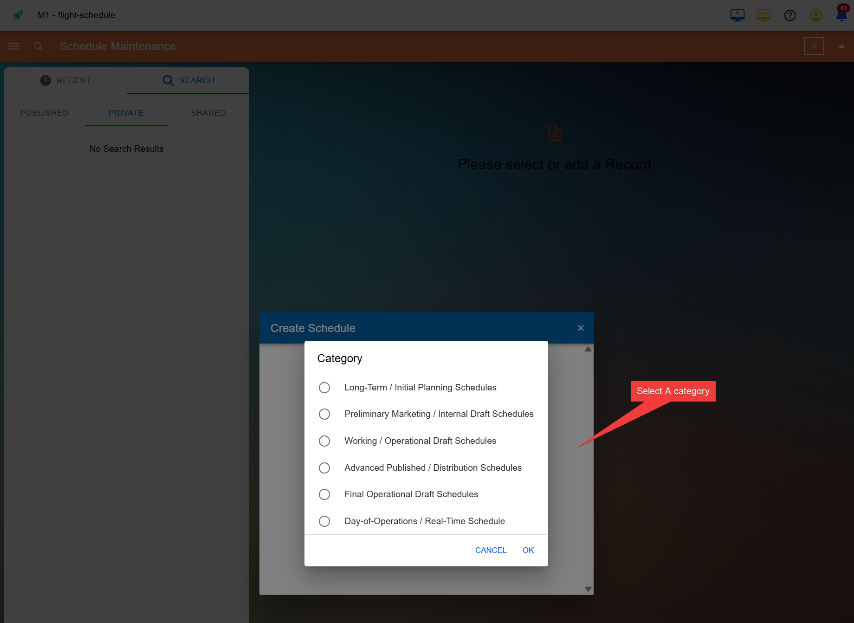This screenshot has height=623, width=854.
Task: Click the yellow monitor 100% icon
Action: point(763,15)
